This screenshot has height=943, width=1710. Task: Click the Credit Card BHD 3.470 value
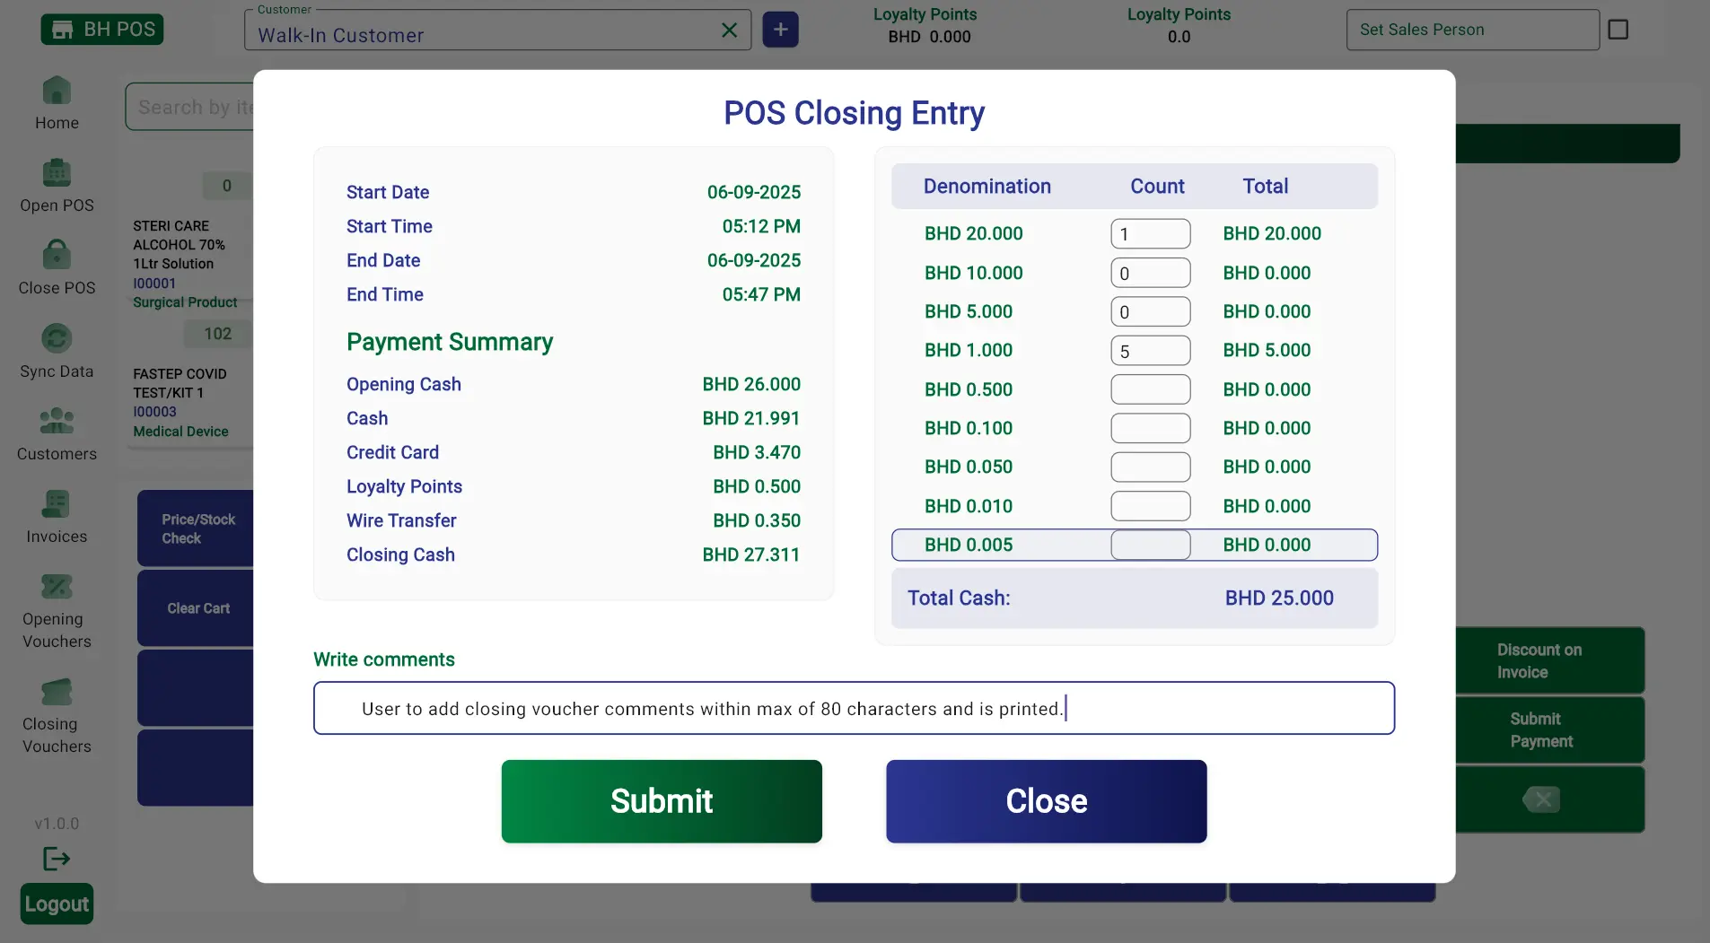[757, 452]
